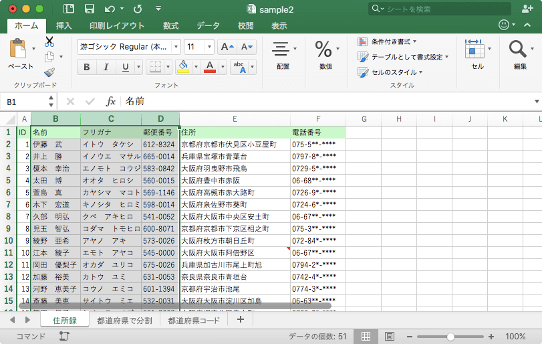This screenshot has height=344, width=542.
Task: Click the Undo arrow icon
Action: (110, 9)
